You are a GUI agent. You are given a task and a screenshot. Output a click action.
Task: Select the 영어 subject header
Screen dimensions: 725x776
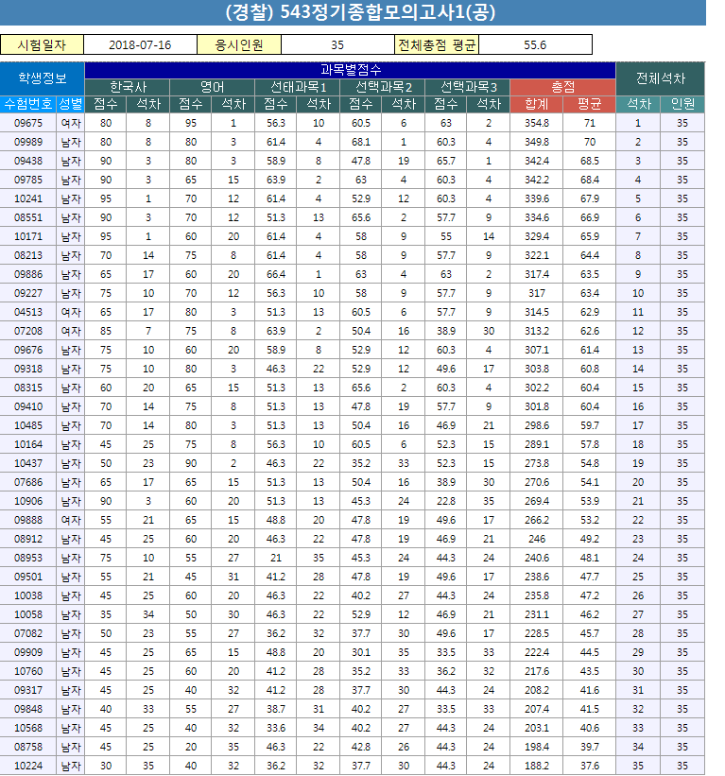213,87
